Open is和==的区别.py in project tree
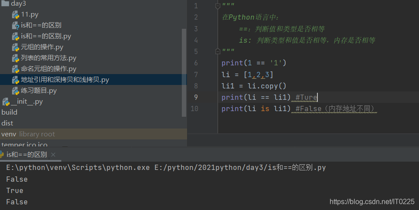The image size is (419, 210). [46, 36]
